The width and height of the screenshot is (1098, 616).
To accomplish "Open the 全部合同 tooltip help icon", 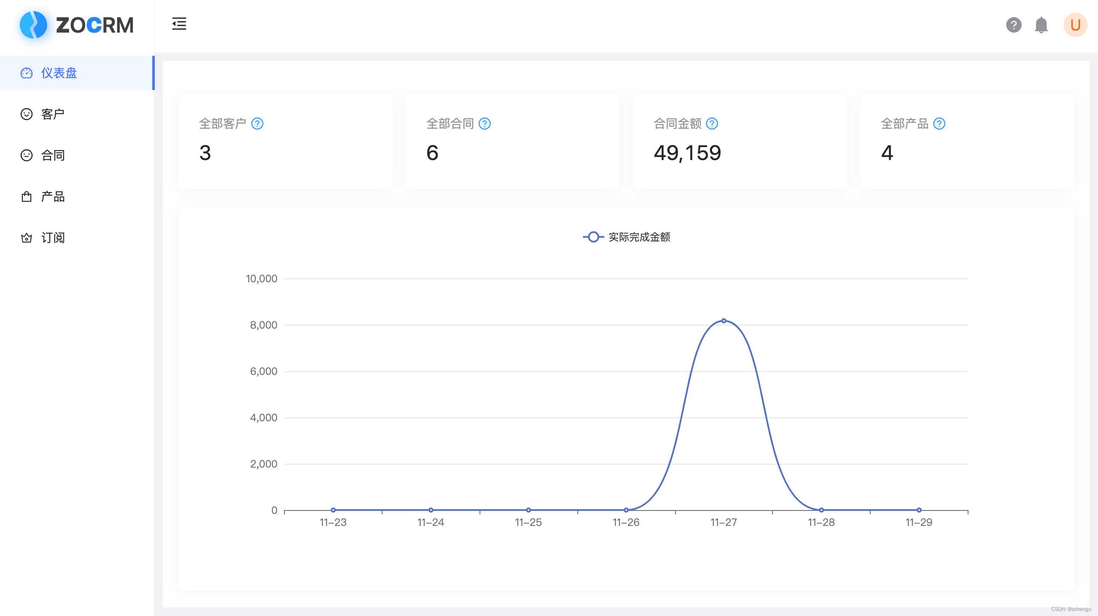I will coord(485,124).
